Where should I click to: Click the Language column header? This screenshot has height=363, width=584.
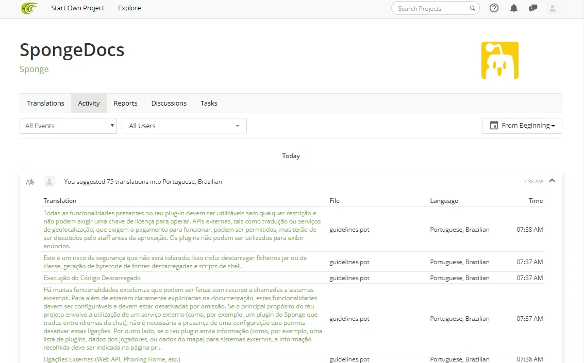[x=444, y=200]
